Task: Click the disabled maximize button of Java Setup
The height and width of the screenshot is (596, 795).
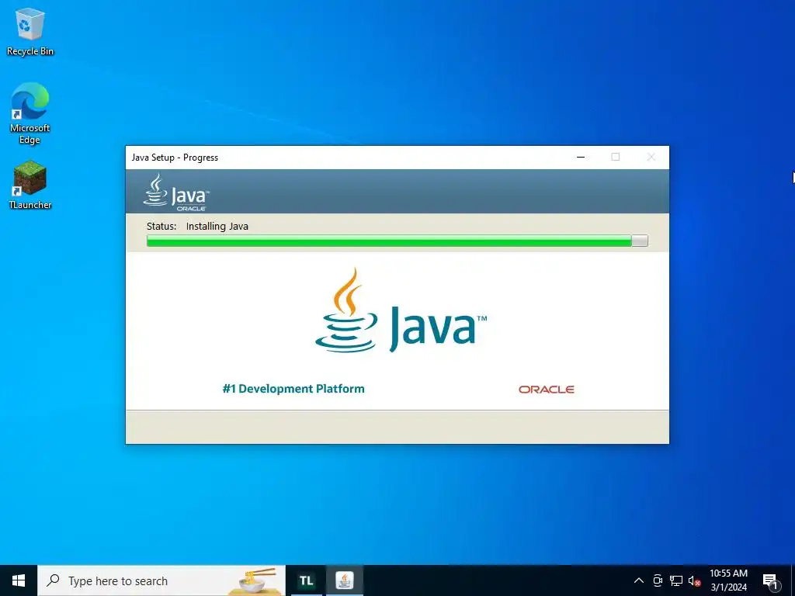Action: pyautogui.click(x=616, y=157)
